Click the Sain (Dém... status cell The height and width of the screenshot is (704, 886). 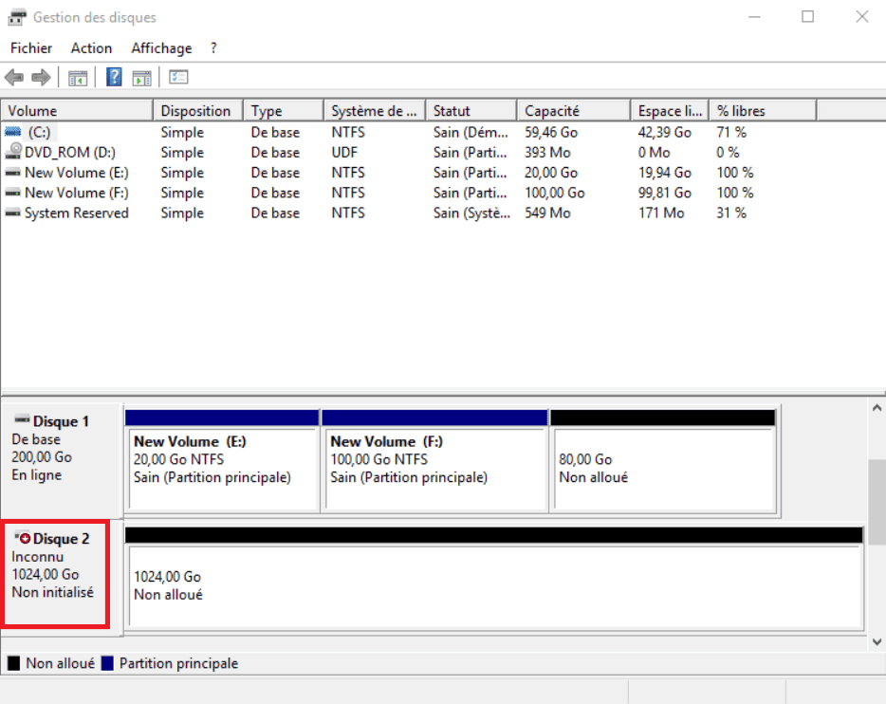(x=471, y=132)
